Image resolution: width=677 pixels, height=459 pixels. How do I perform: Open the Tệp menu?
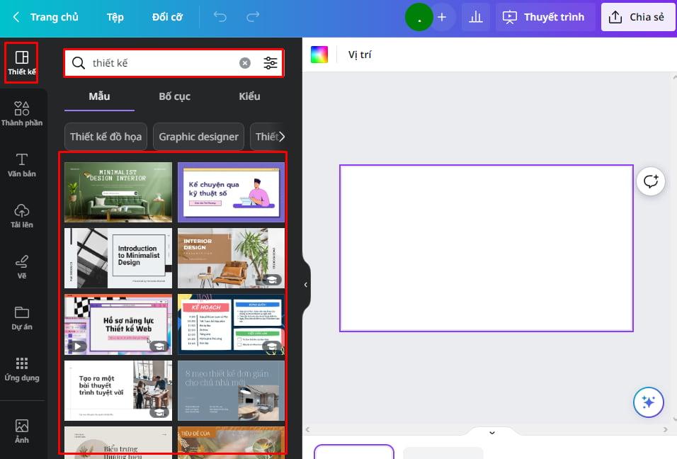point(115,16)
